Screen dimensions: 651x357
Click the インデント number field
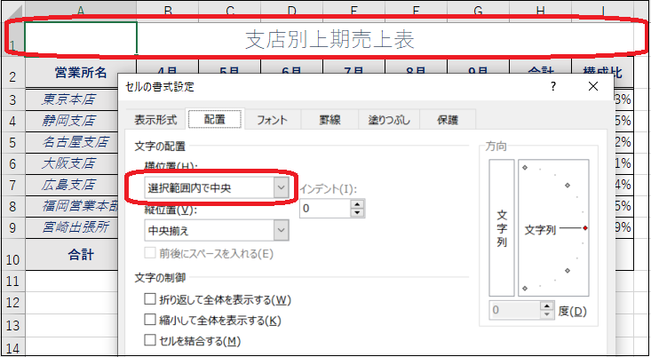pyautogui.click(x=323, y=209)
